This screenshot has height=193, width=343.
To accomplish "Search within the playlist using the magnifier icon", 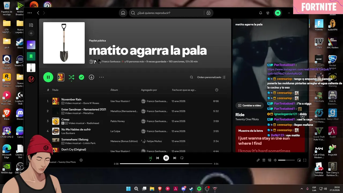I will 191,77.
